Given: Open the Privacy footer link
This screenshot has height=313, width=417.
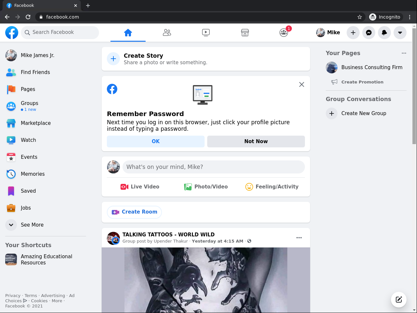Looking at the screenshot, I should coord(13,296).
